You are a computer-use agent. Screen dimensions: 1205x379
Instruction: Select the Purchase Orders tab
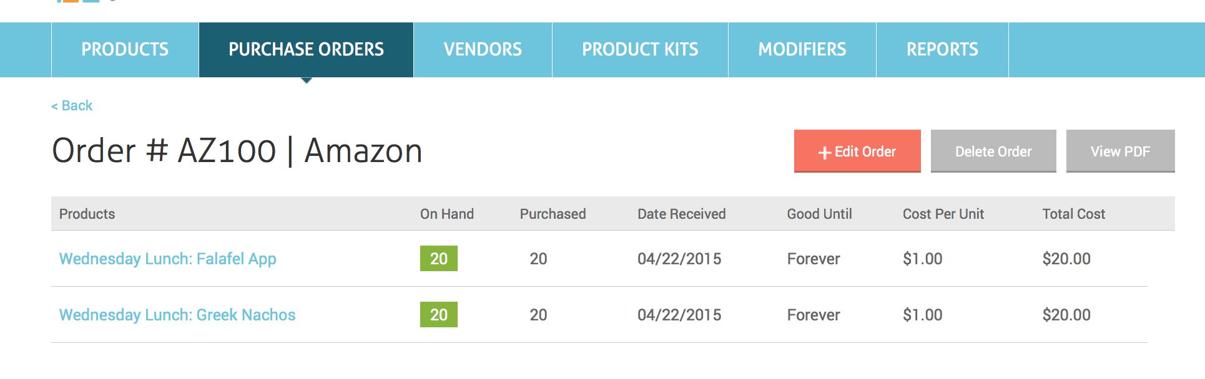306,50
